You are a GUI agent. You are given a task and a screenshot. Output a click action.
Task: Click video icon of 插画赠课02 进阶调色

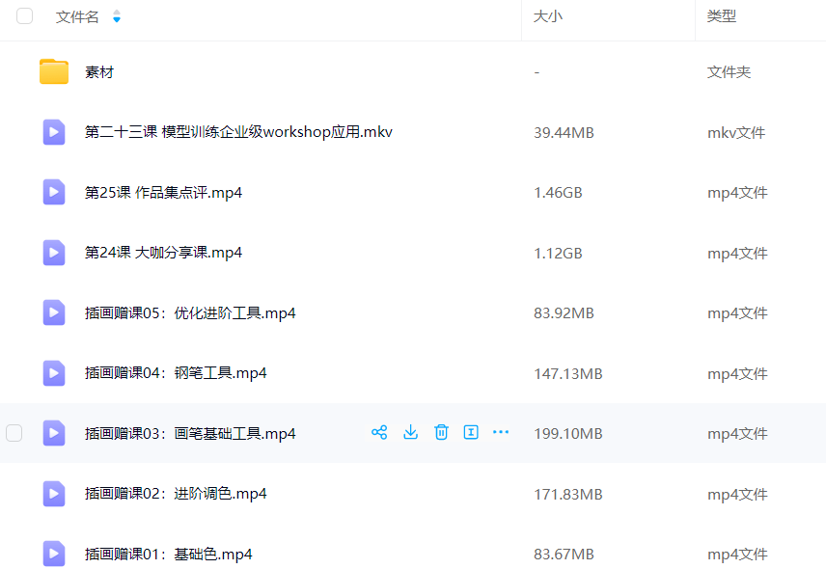(54, 494)
